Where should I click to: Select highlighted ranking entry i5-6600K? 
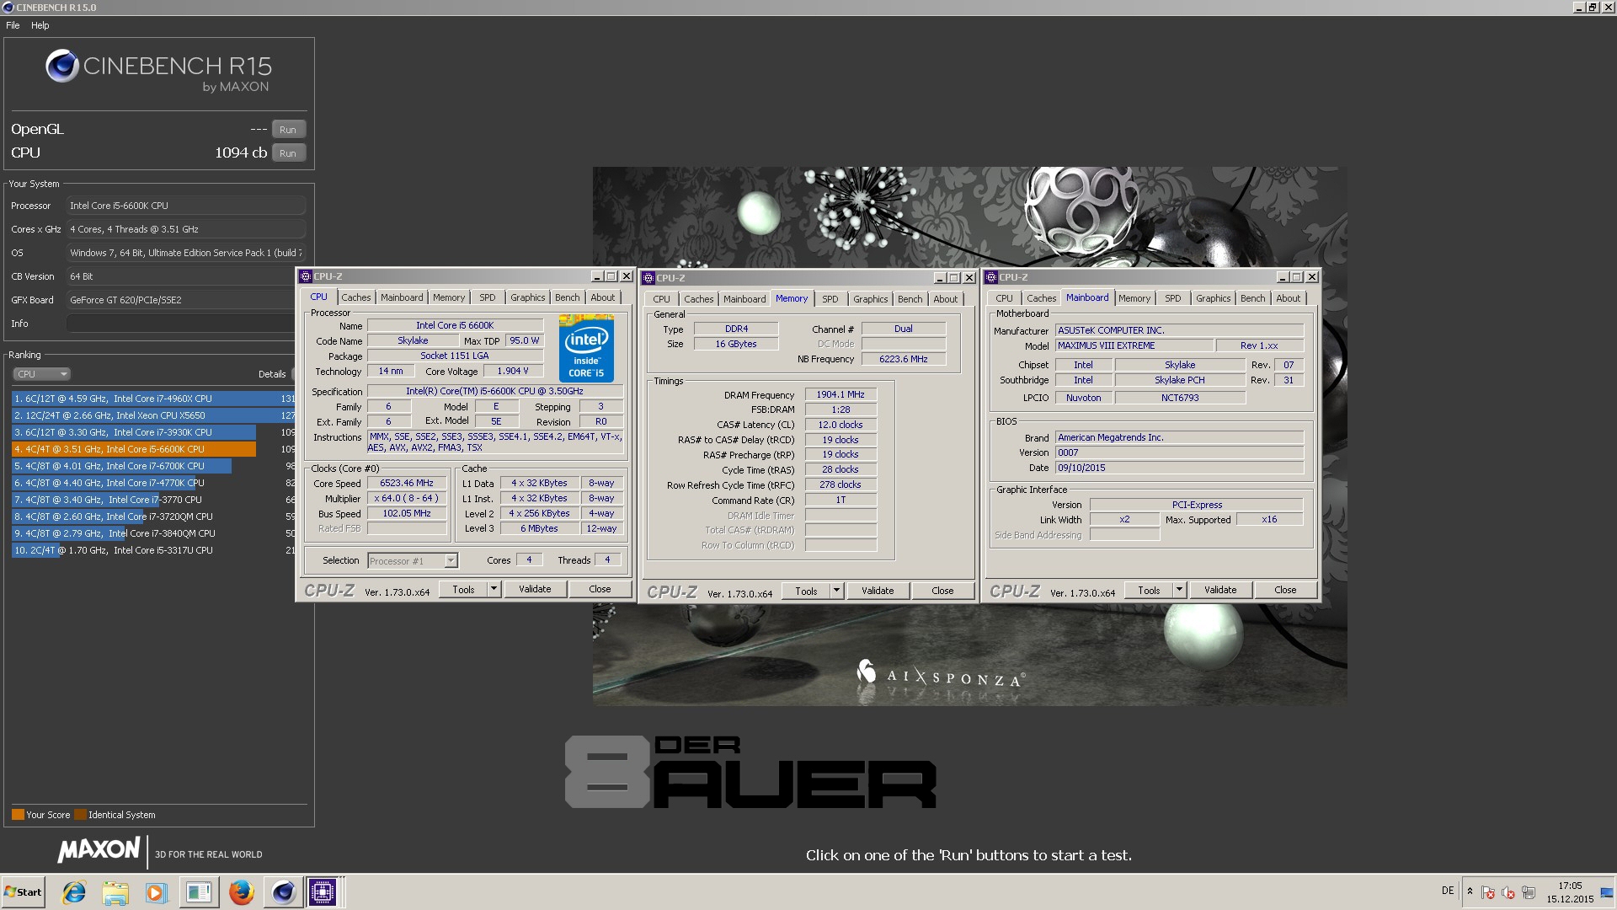(153, 449)
